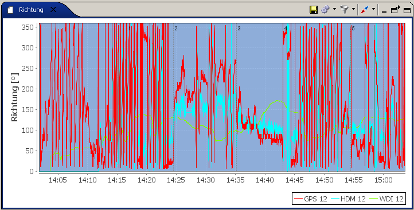Click the funnel filter icon

[x=344, y=10]
